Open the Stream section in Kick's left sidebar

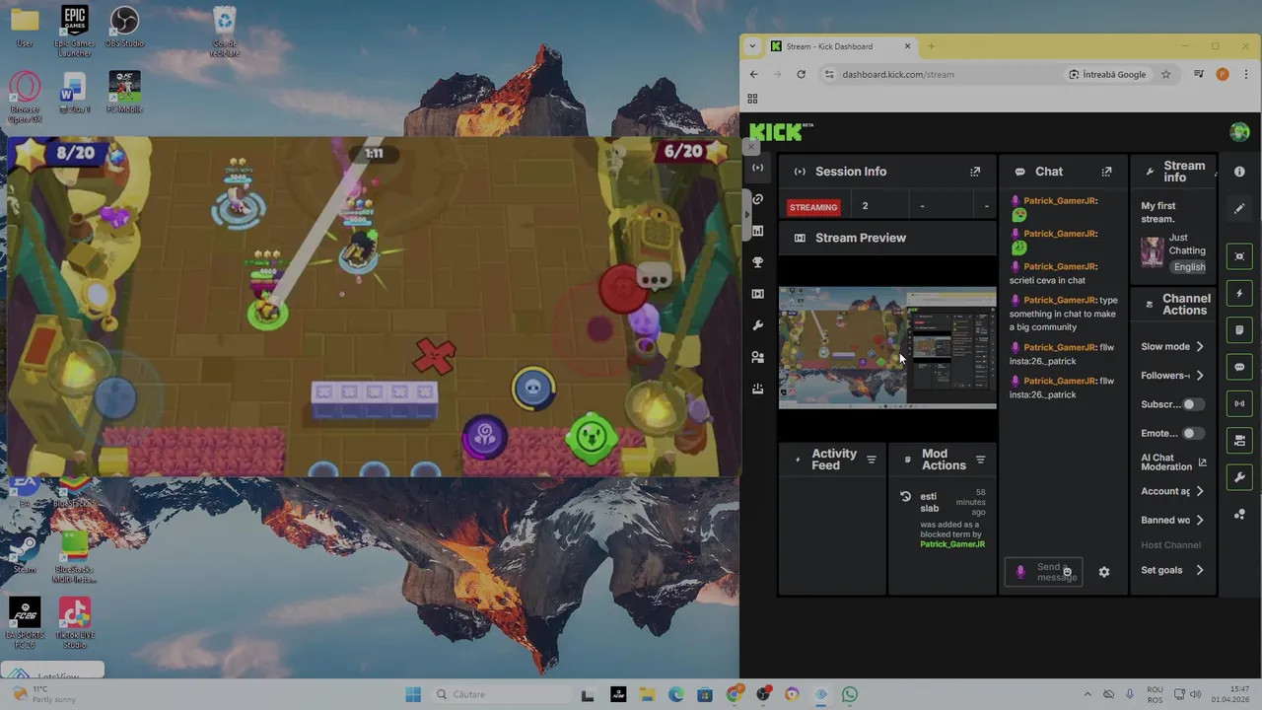click(757, 168)
